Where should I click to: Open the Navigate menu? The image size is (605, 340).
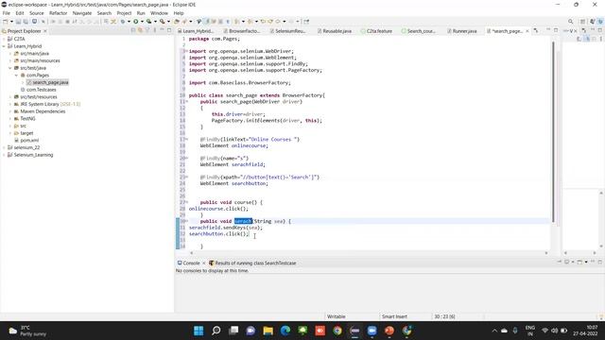pyautogui.click(x=82, y=13)
